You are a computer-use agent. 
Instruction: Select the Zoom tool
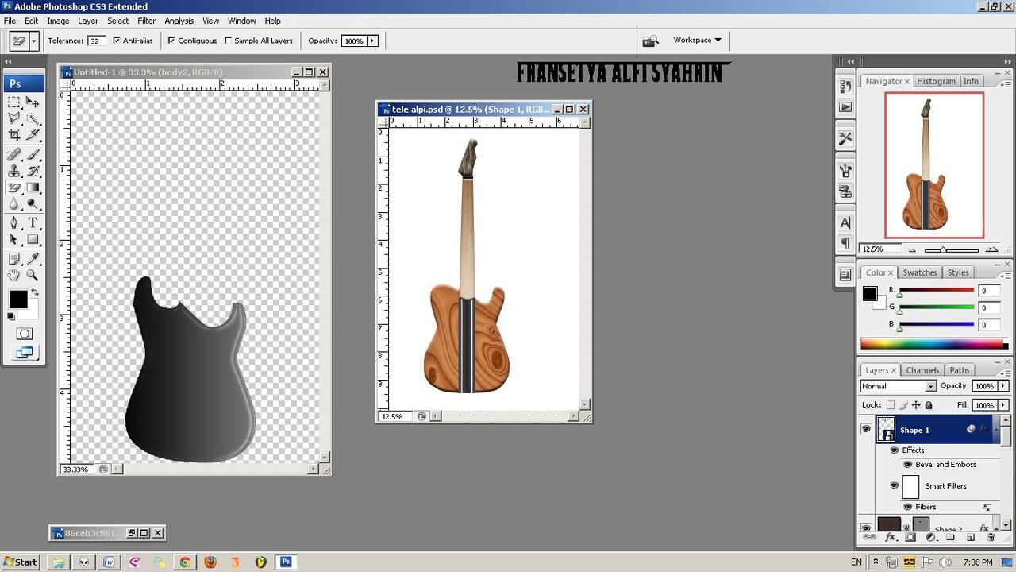click(x=33, y=276)
